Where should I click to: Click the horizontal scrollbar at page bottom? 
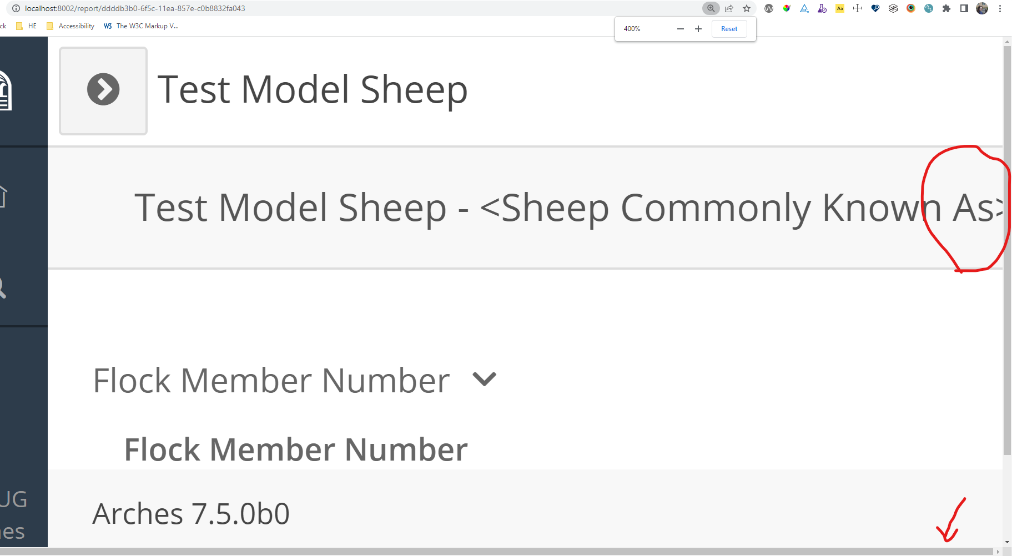(x=500, y=550)
